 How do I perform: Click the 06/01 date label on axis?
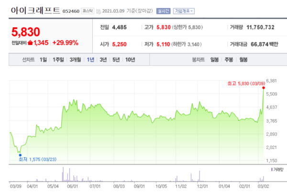click(x=73, y=186)
